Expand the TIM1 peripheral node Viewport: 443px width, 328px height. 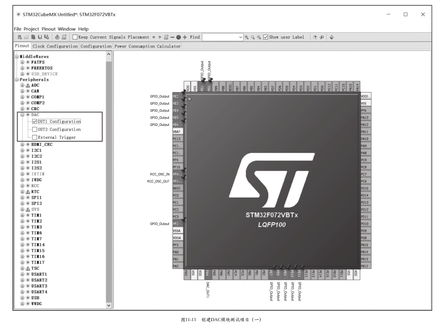pos(22,215)
